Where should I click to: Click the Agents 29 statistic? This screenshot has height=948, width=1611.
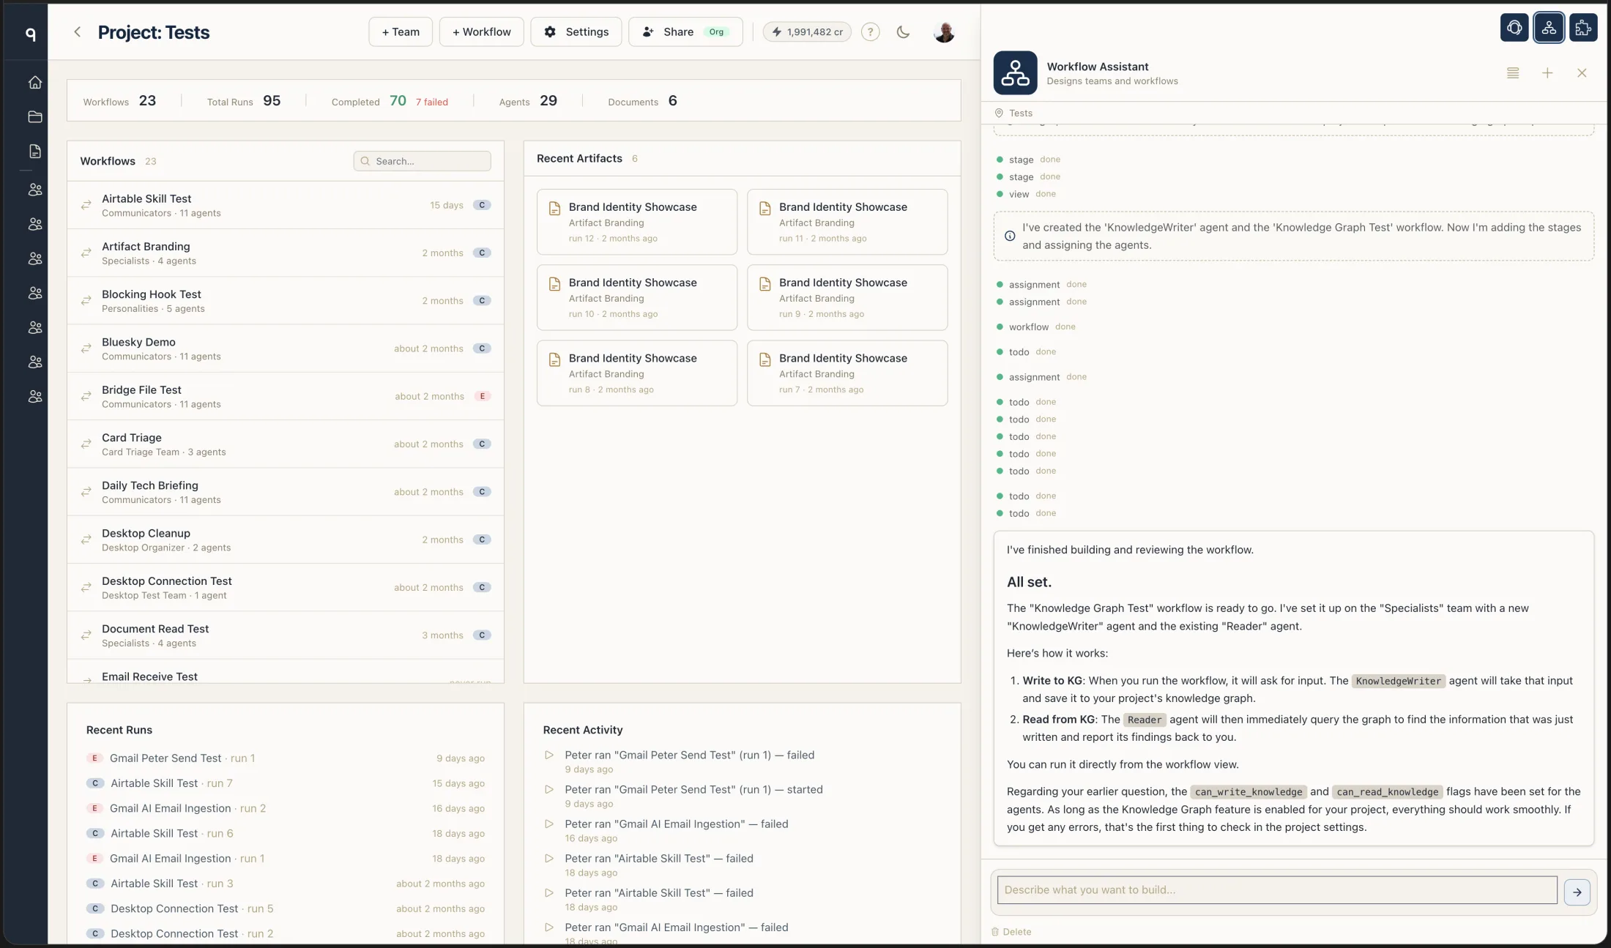[x=528, y=101]
